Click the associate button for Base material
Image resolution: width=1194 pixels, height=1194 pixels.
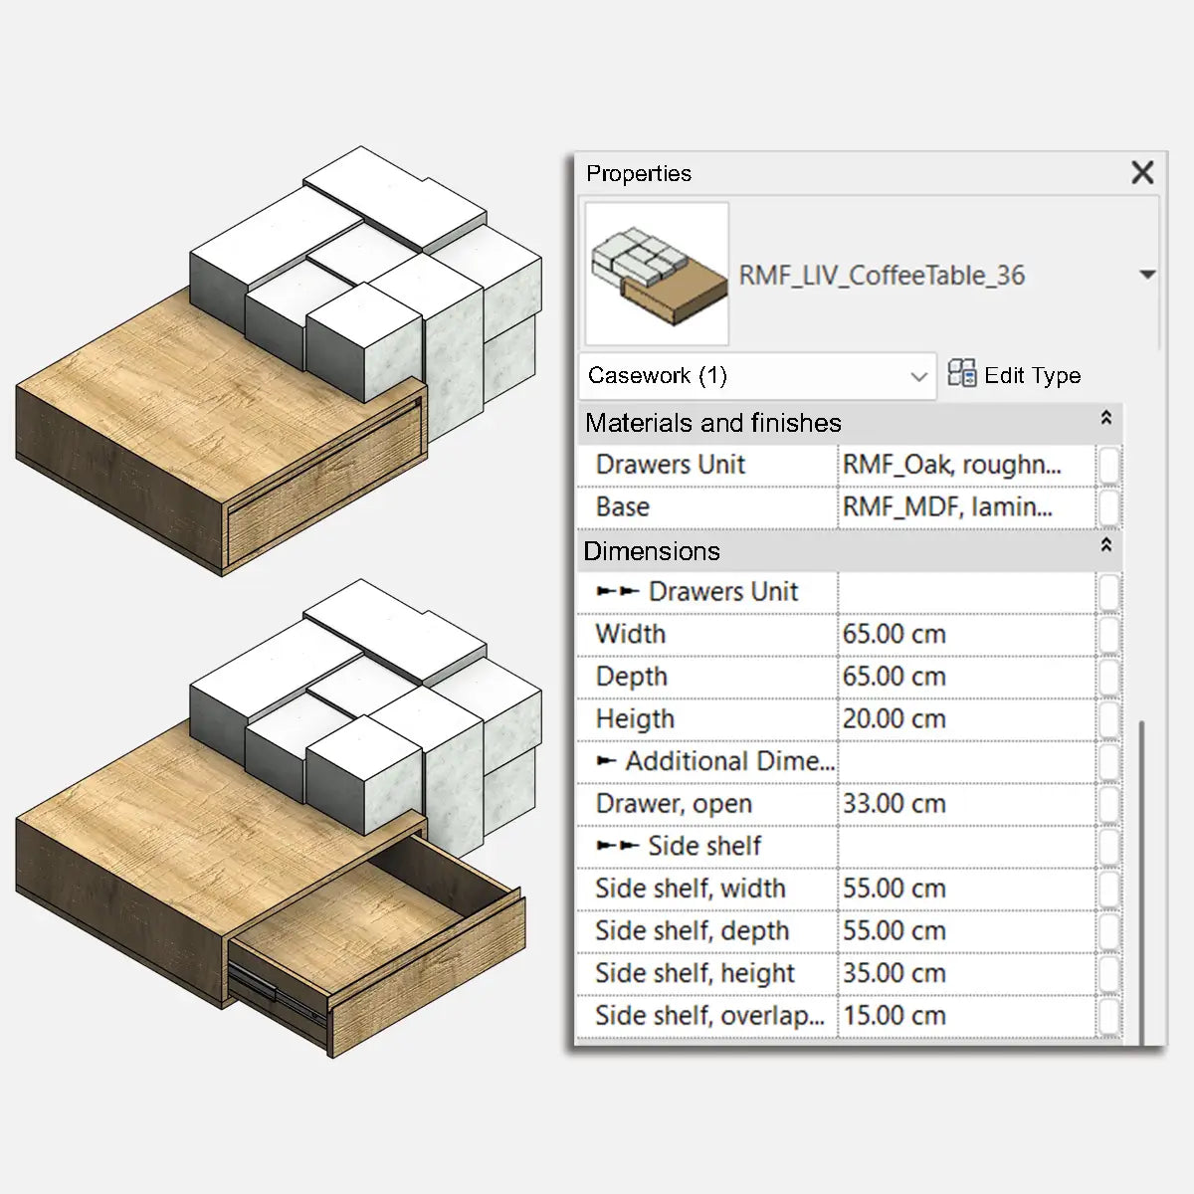tap(1108, 507)
